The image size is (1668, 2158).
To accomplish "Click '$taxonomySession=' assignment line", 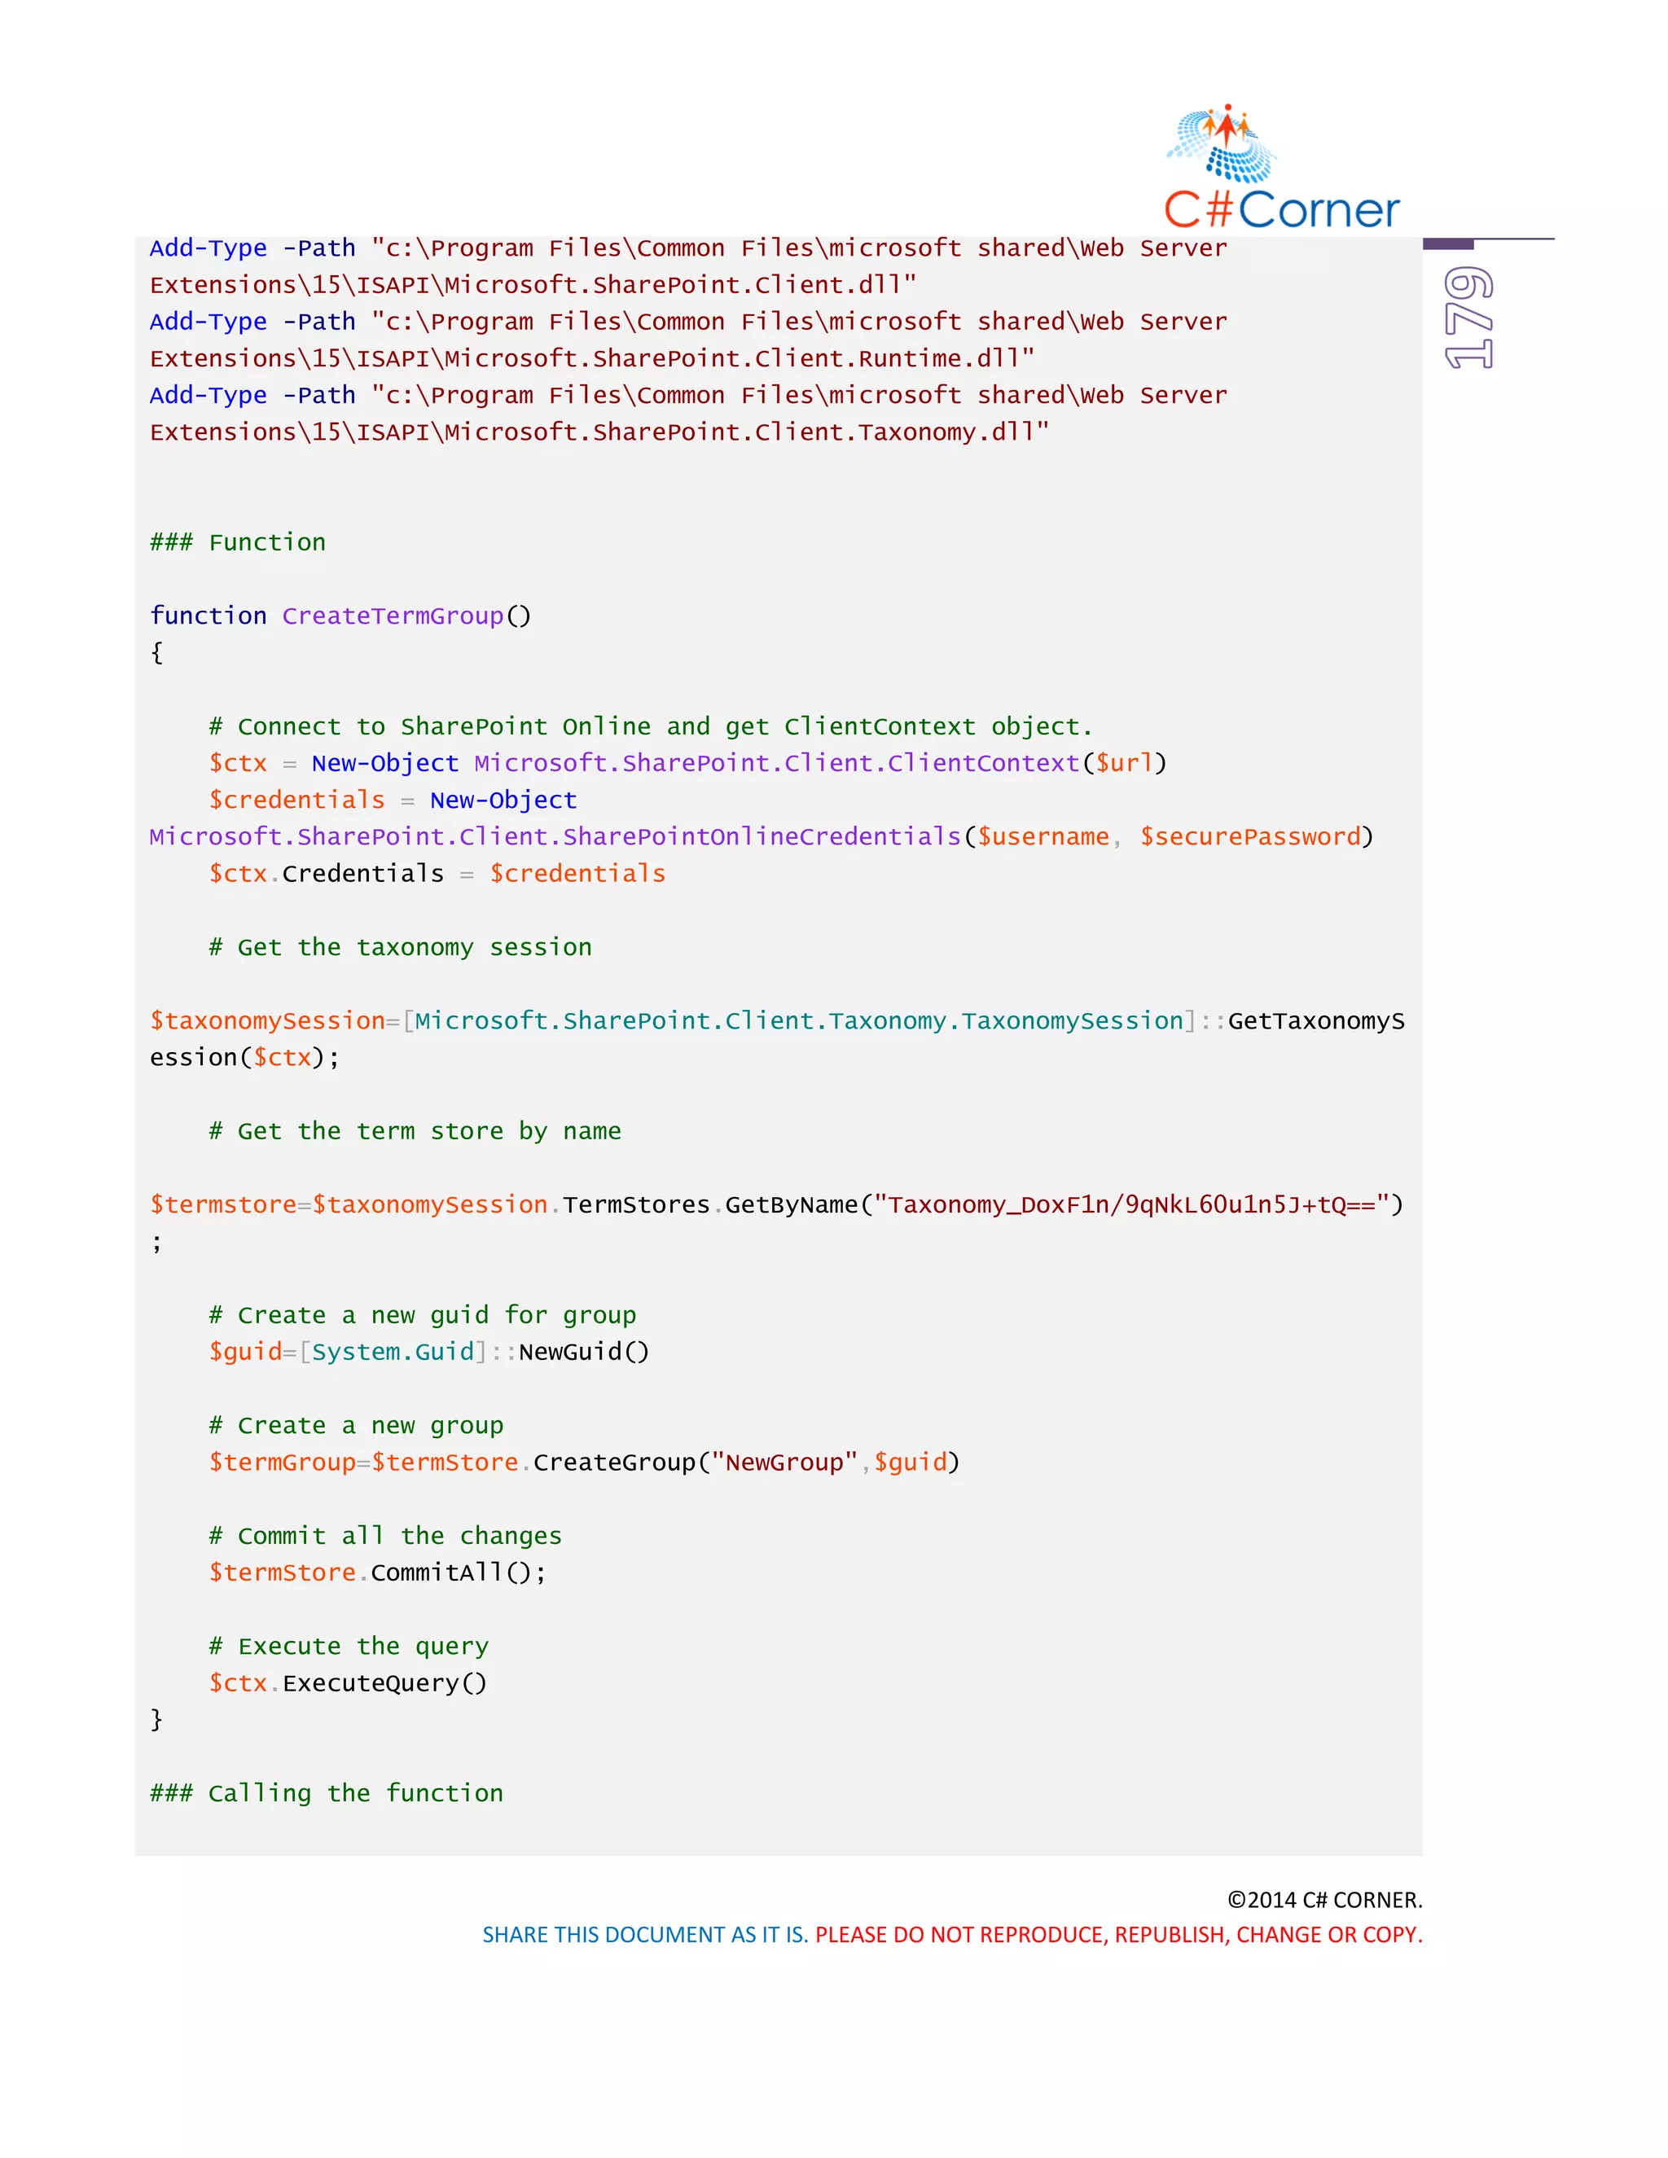I will click(777, 1022).
